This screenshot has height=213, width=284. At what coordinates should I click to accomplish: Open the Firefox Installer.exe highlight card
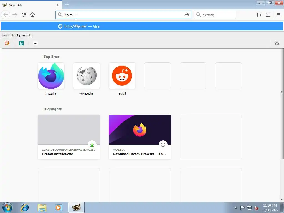tap(69, 137)
